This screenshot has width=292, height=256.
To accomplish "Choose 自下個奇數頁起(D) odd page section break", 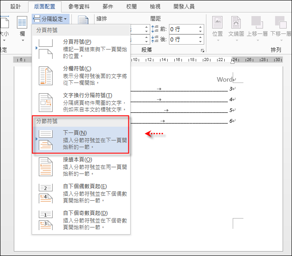I will tap(81, 220).
